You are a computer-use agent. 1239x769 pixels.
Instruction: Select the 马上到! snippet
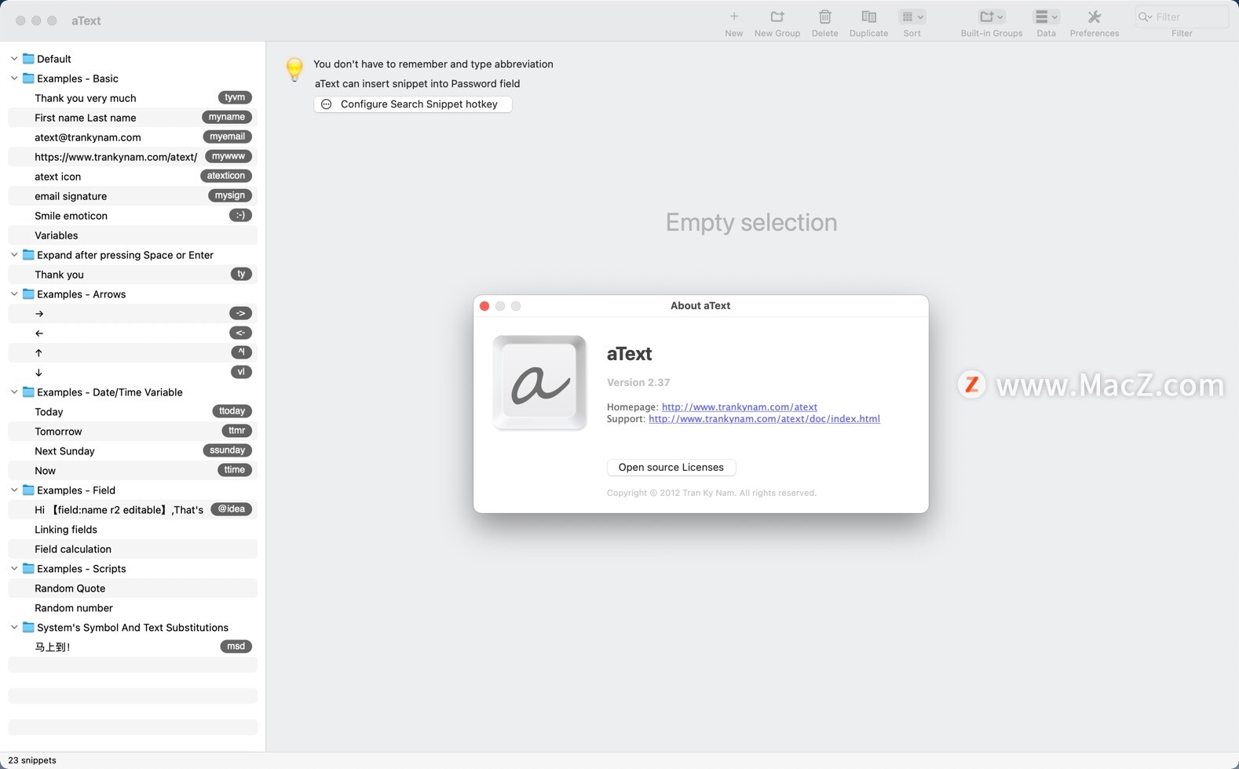[133, 647]
